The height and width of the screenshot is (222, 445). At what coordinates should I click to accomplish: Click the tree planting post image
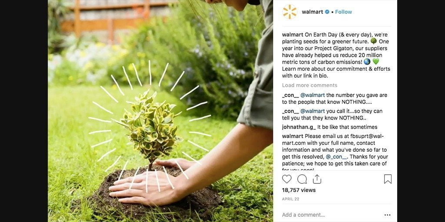click(160, 111)
